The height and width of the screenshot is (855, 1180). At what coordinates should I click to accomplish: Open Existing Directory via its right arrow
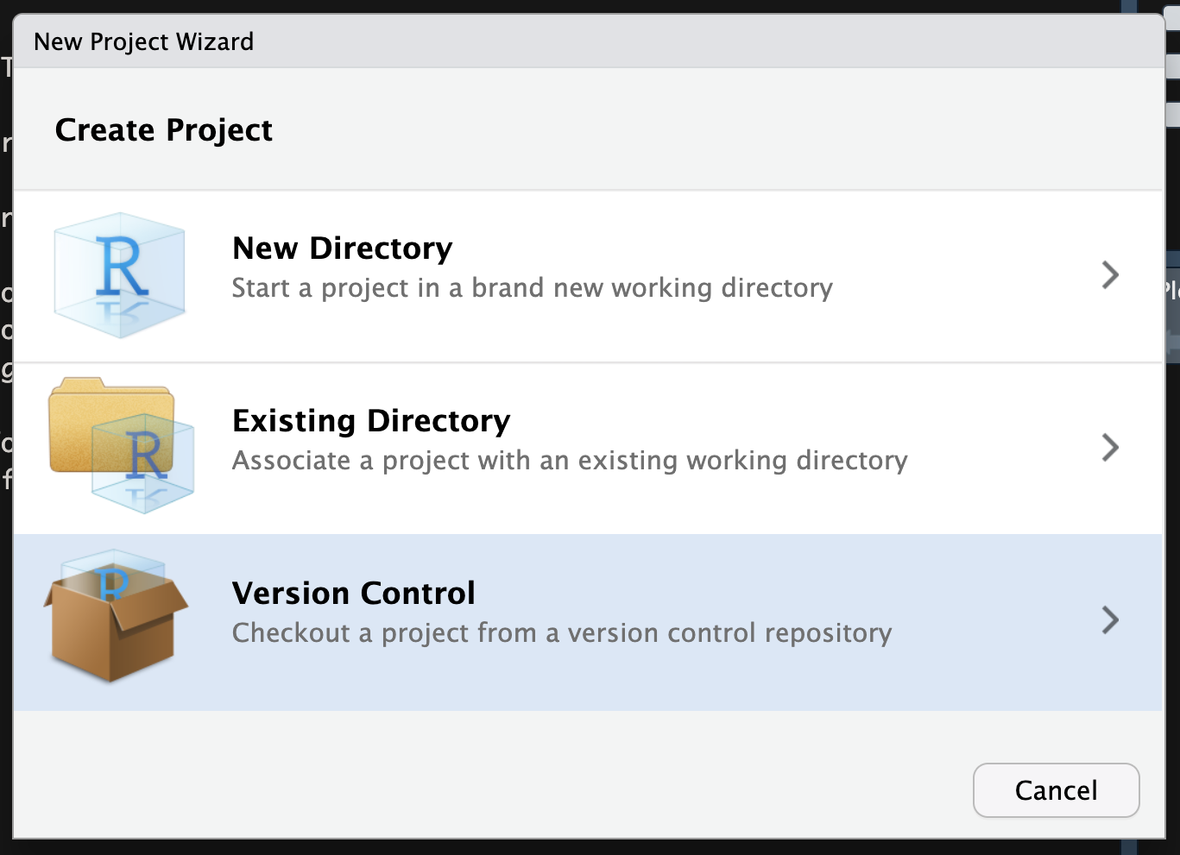1111,447
